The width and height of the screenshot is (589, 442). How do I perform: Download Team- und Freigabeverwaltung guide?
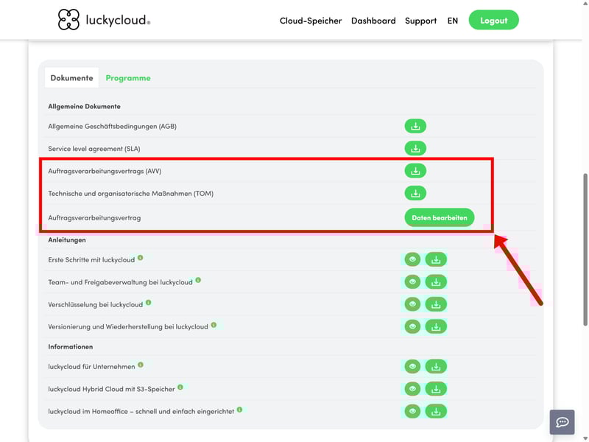tap(436, 282)
